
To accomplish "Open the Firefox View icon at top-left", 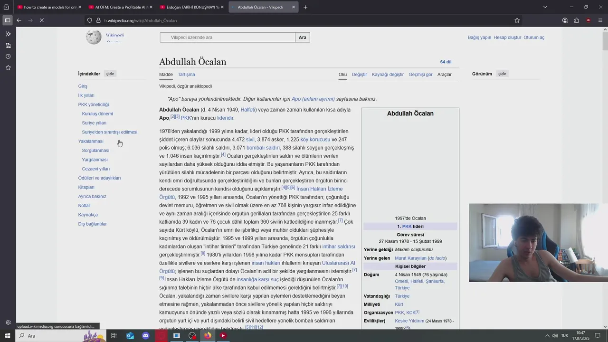I will click(6, 7).
